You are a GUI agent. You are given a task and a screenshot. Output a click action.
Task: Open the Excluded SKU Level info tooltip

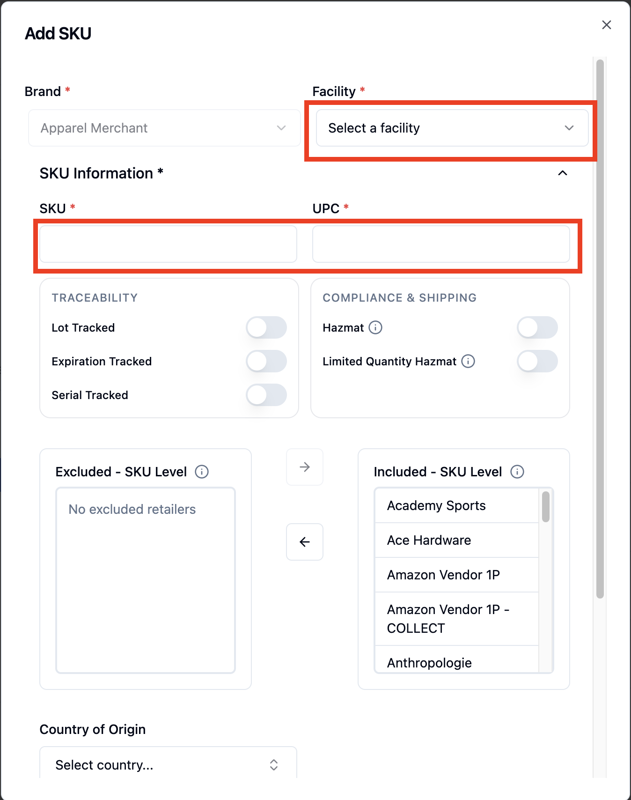[x=202, y=472]
